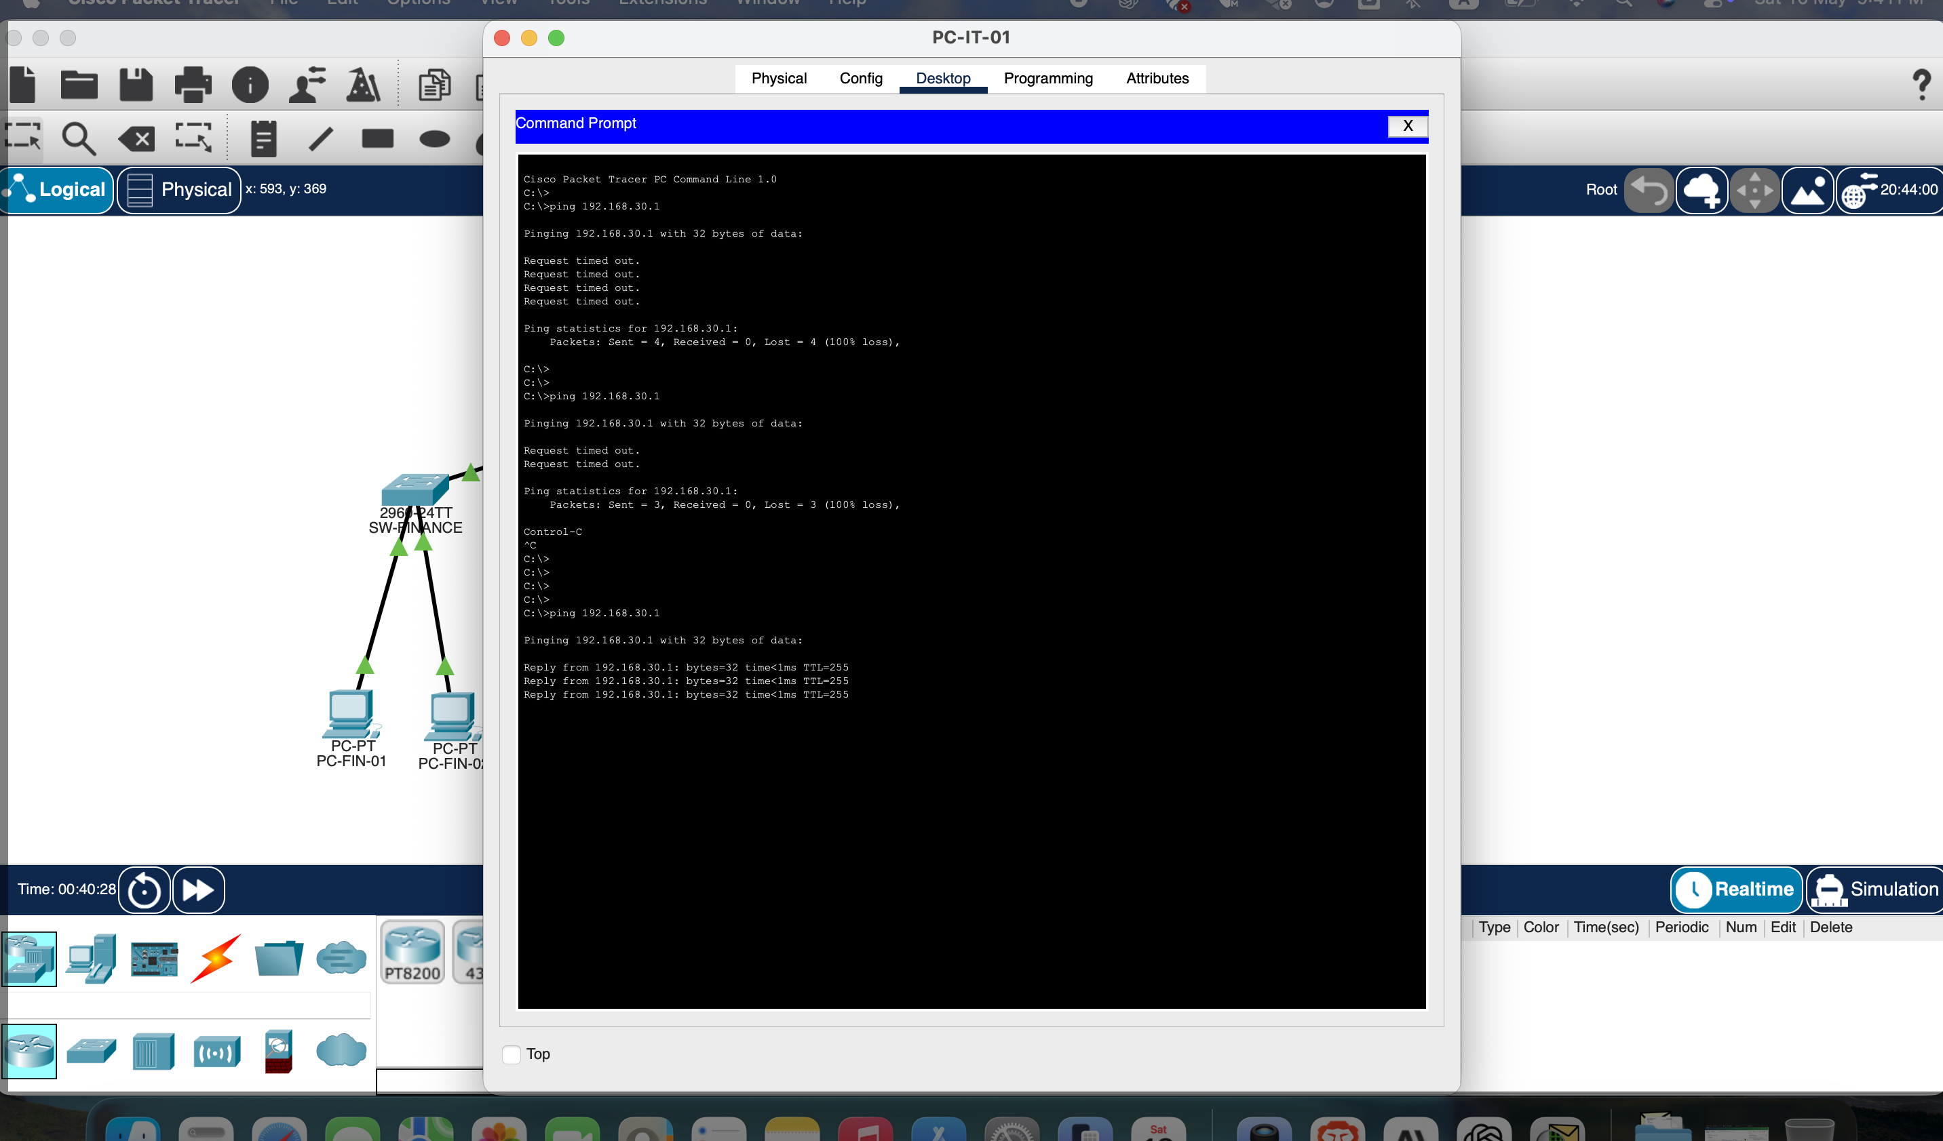Click the Edit column header
1943x1141 pixels.
(1783, 927)
